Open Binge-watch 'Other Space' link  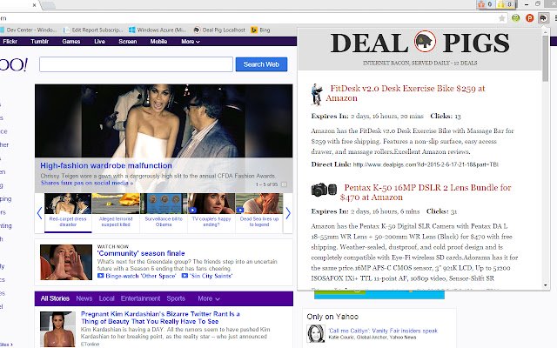pos(141,276)
